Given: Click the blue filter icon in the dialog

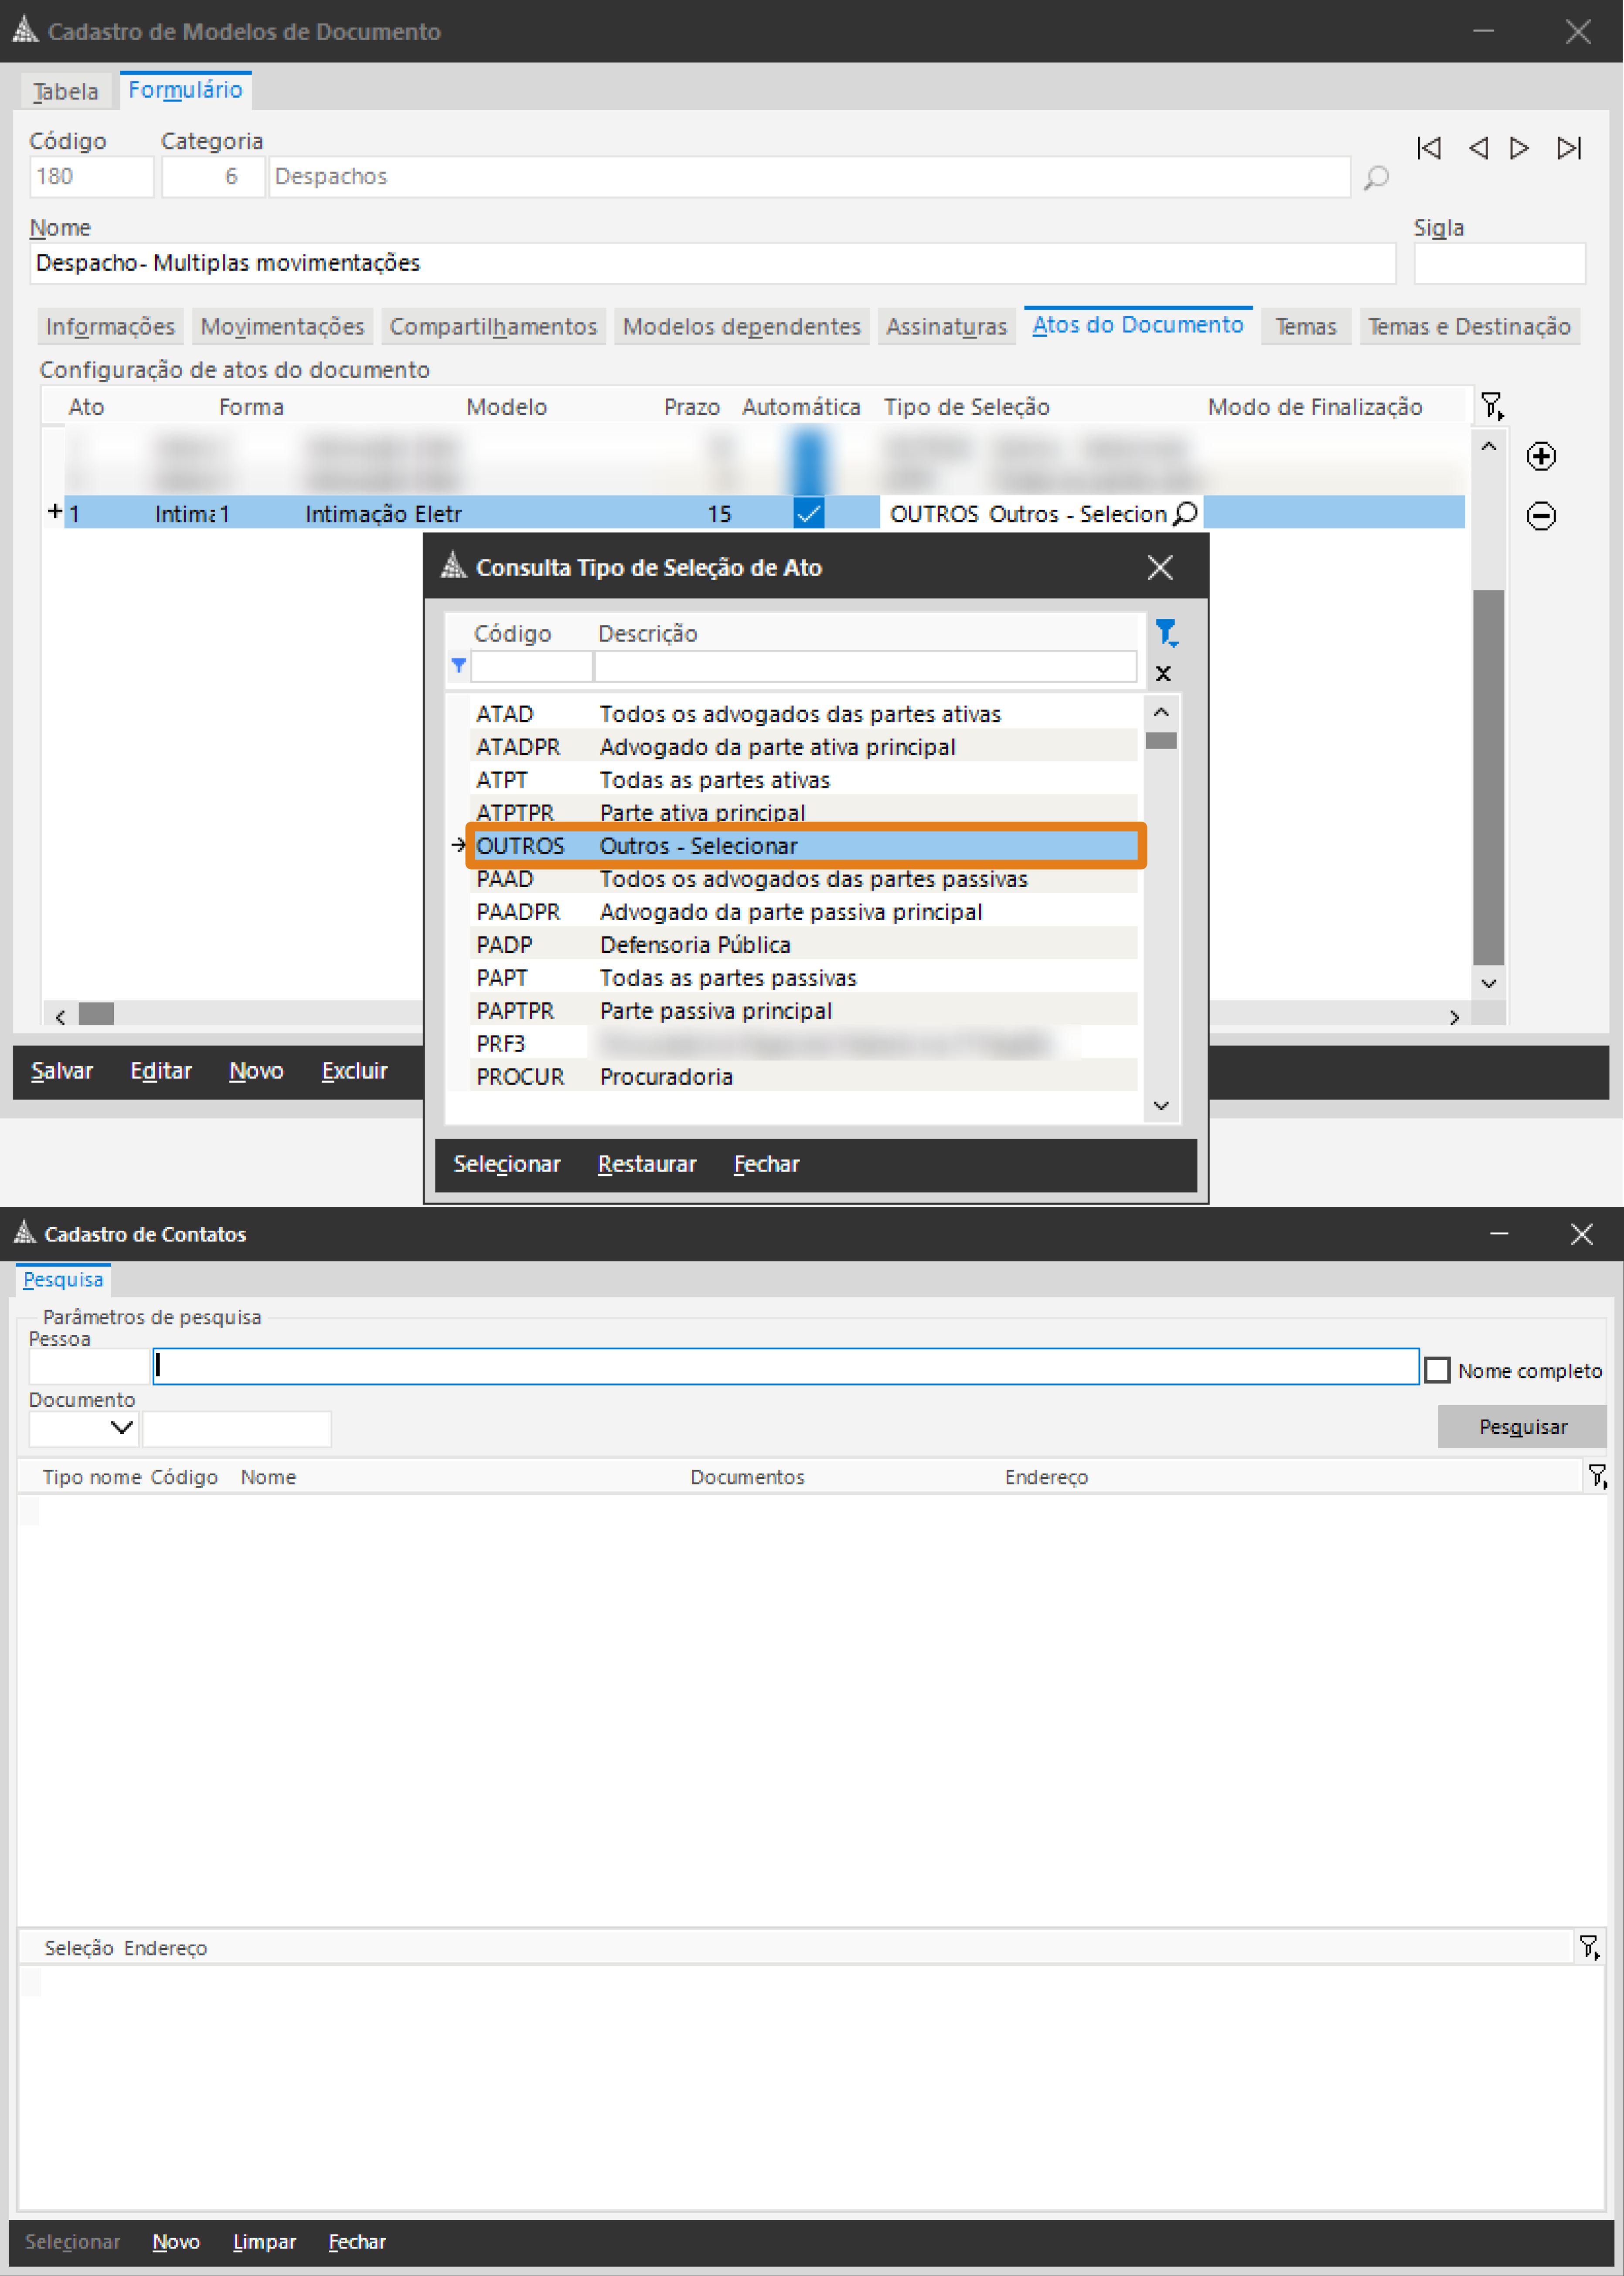Looking at the screenshot, I should click(1165, 632).
